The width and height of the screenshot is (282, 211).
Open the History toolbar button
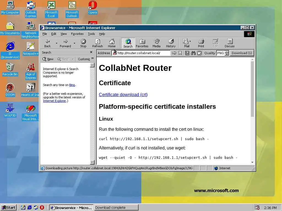tap(171, 43)
